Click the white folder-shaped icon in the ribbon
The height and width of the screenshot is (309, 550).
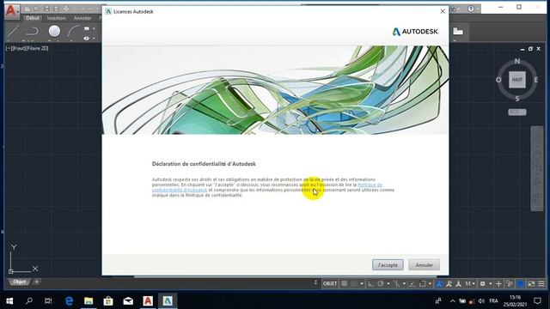(458, 31)
